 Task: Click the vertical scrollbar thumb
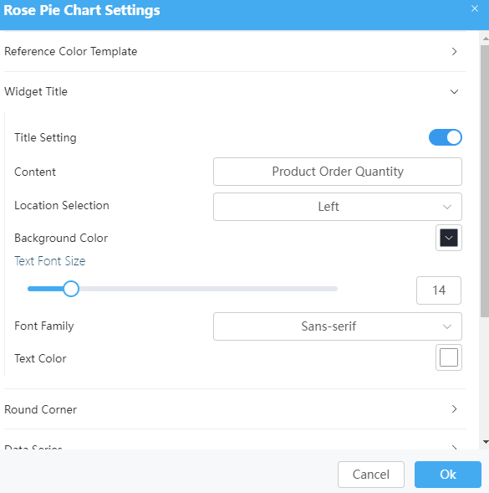pos(485,182)
